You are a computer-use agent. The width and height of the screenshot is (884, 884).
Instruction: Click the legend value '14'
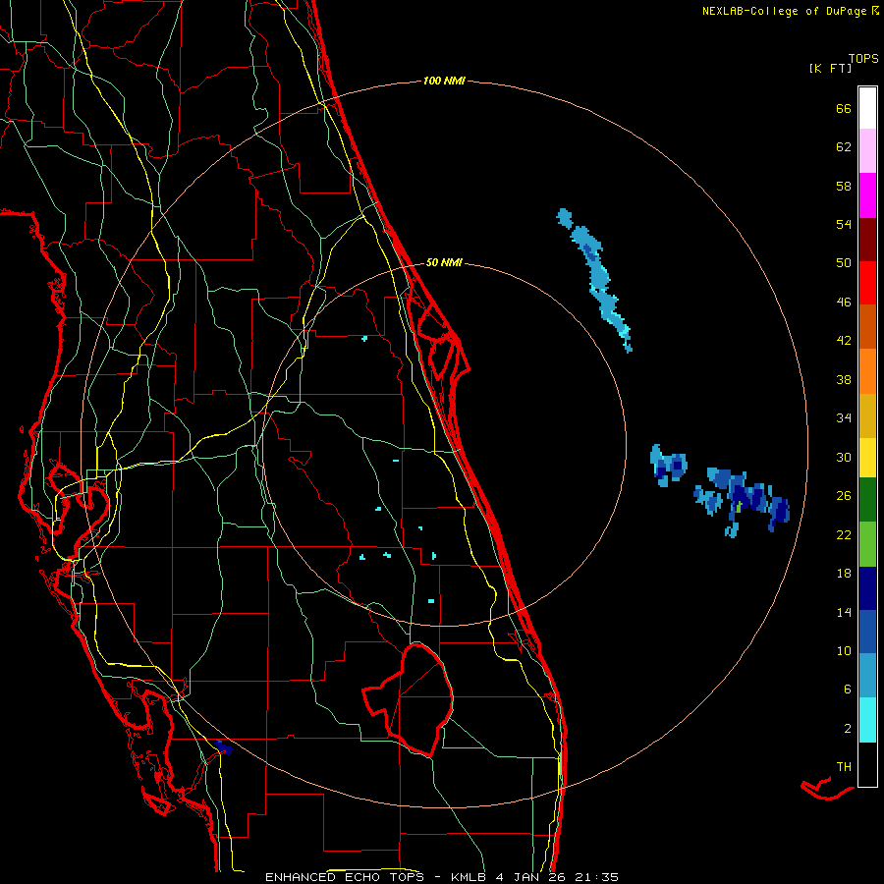[844, 612]
